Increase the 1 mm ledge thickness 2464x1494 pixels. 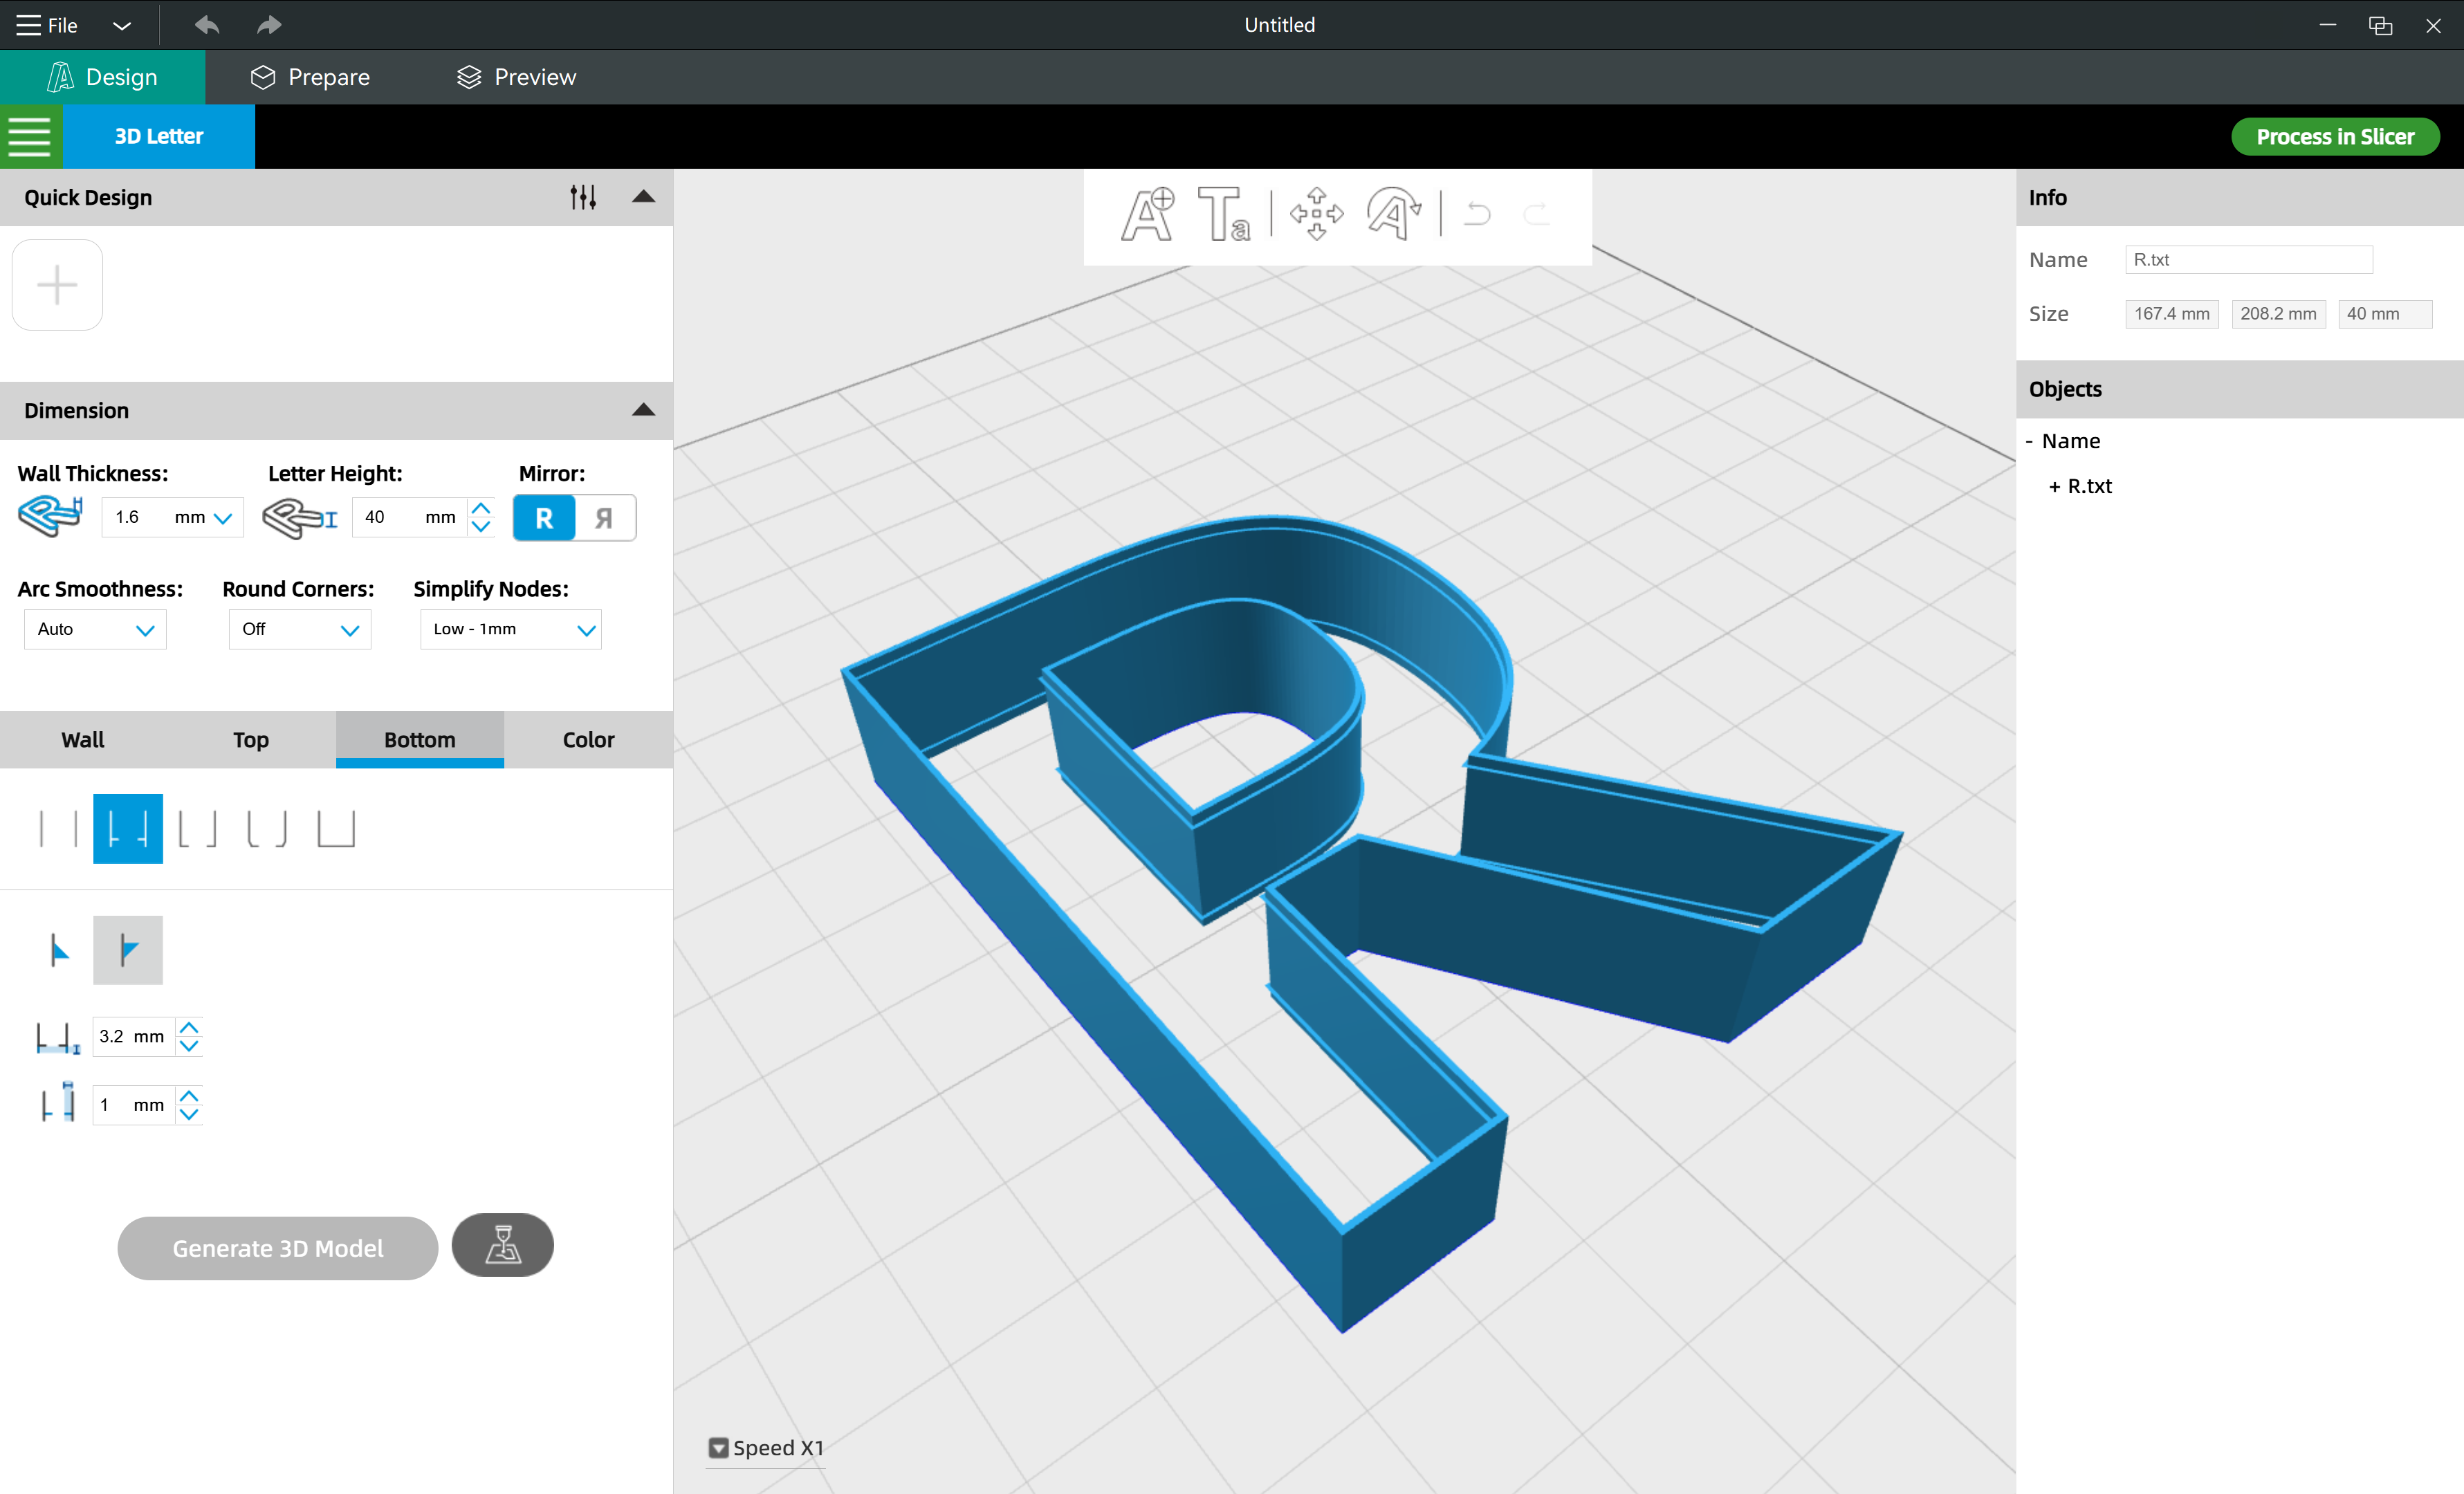[x=189, y=1096]
